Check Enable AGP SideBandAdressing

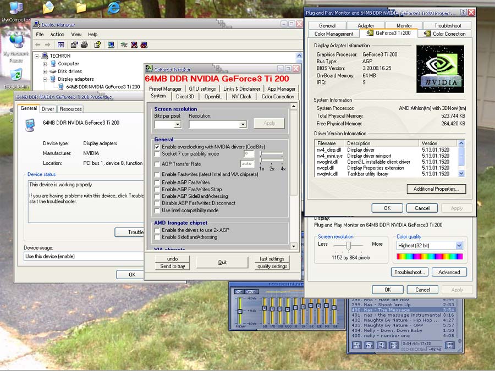click(x=157, y=196)
